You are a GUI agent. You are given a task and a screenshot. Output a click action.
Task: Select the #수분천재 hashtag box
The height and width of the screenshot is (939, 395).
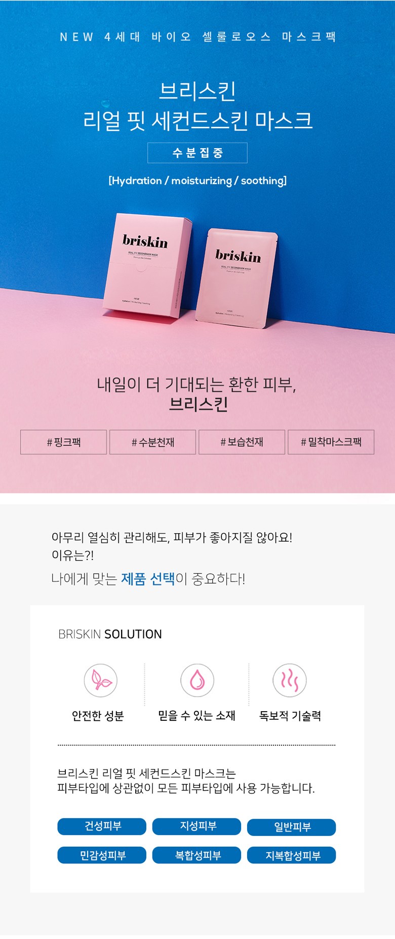(x=152, y=442)
